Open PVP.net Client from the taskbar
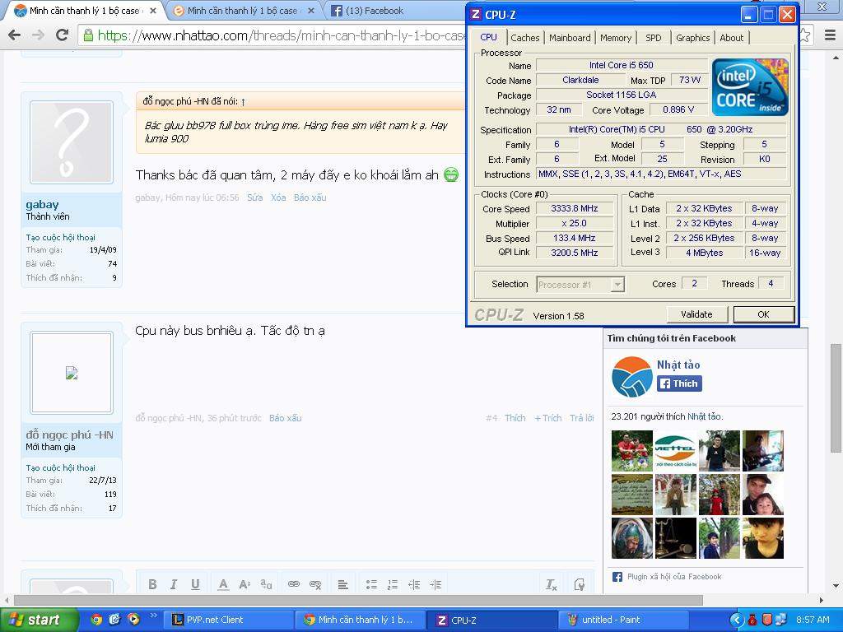Screen dimensions: 843x632 (x=231, y=620)
